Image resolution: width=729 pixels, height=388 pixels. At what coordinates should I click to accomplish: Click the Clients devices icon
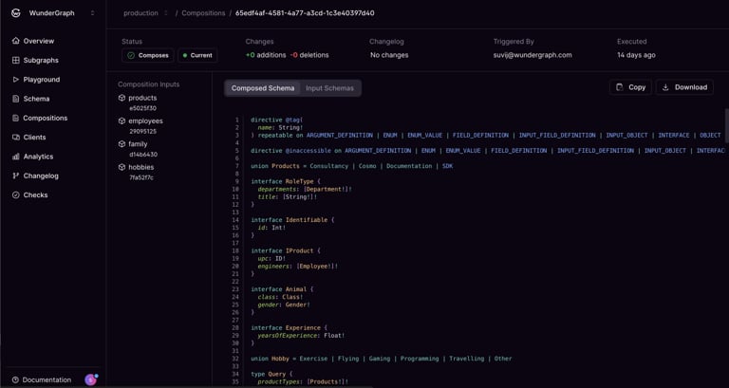point(16,137)
